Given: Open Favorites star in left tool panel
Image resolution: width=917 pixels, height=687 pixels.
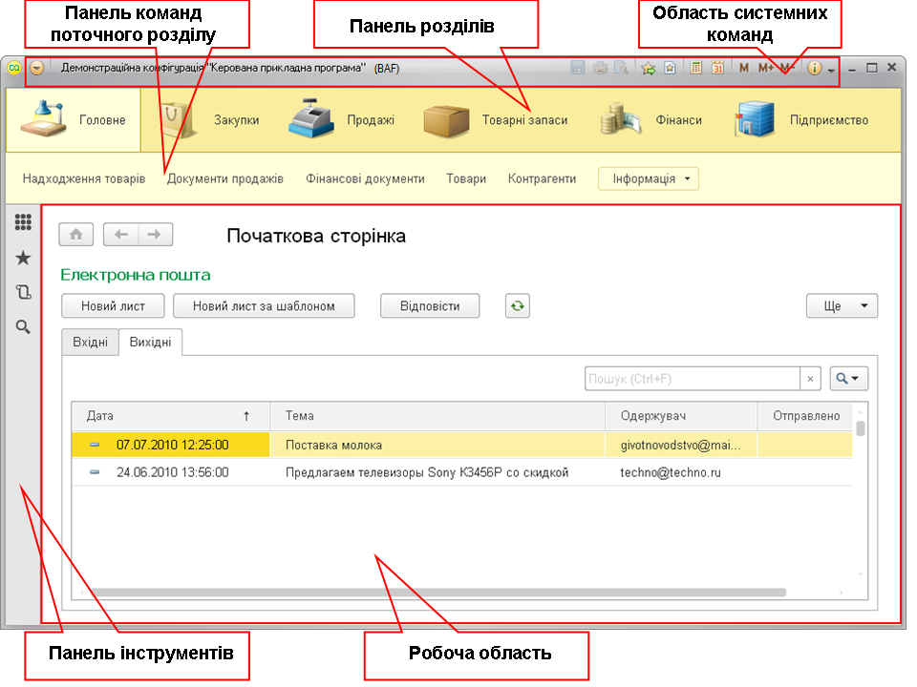Looking at the screenshot, I should (x=23, y=258).
